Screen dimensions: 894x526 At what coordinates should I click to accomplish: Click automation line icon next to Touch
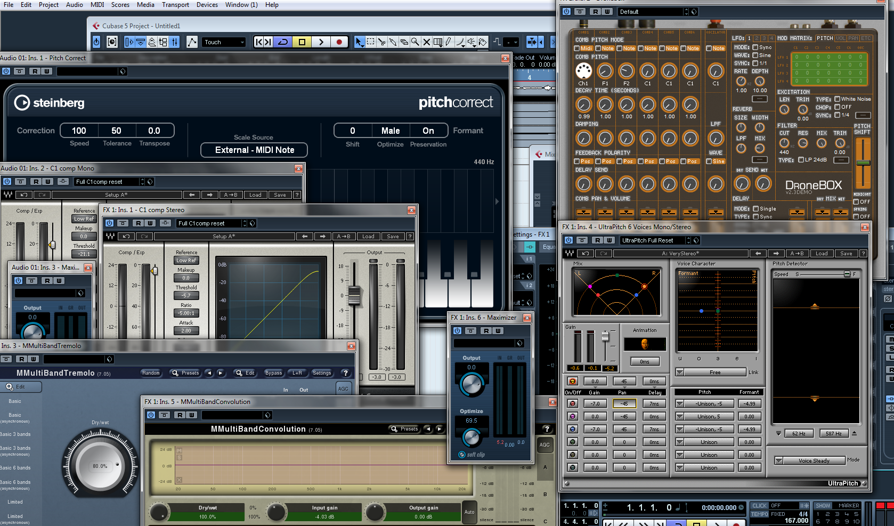click(x=192, y=42)
